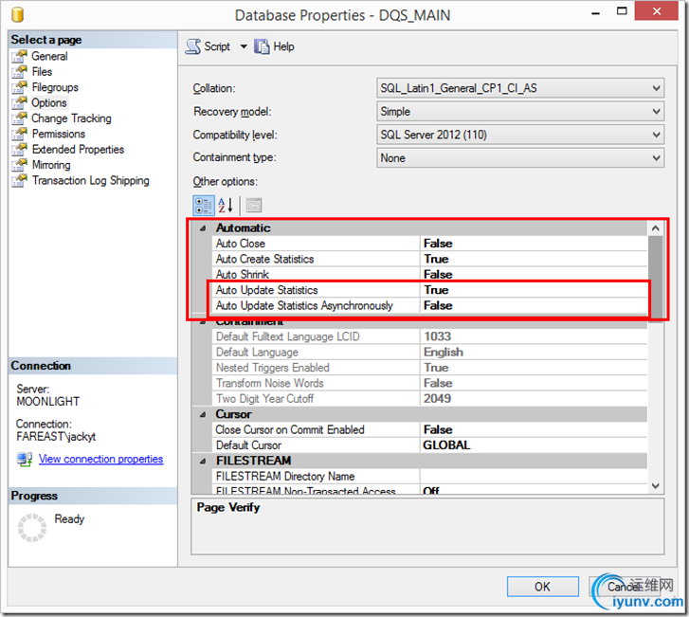Select the Options page
Image resolution: width=689 pixels, height=617 pixels.
tap(49, 102)
